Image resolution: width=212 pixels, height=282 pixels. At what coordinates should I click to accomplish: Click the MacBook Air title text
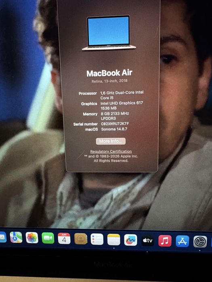click(109, 73)
